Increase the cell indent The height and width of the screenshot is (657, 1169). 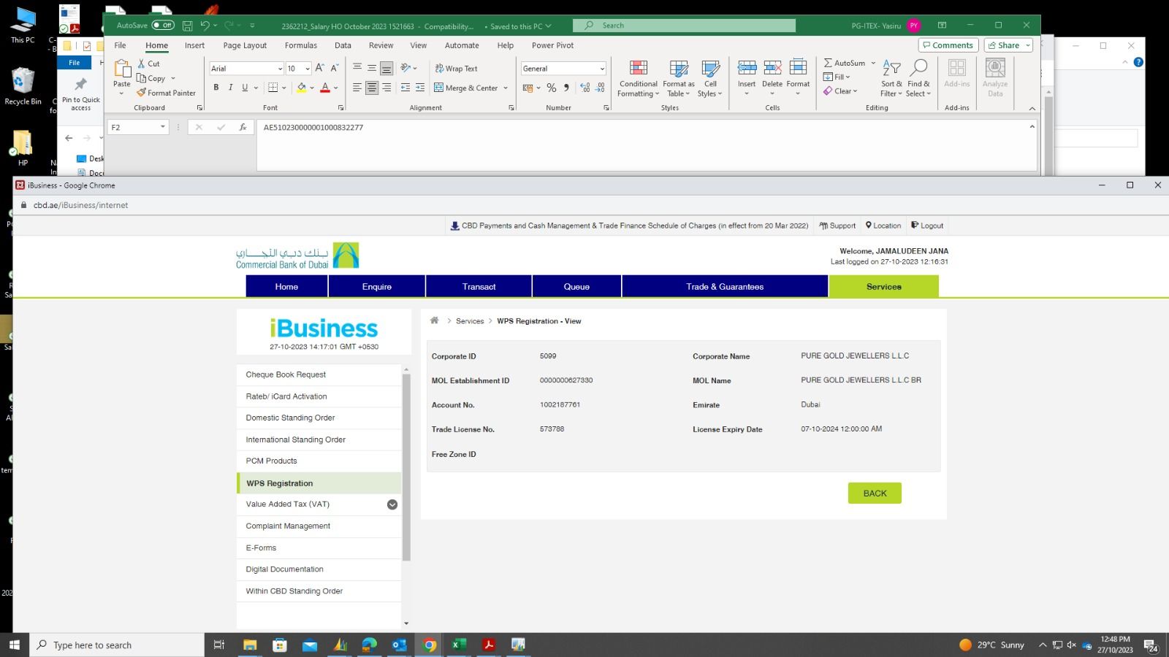click(x=420, y=88)
